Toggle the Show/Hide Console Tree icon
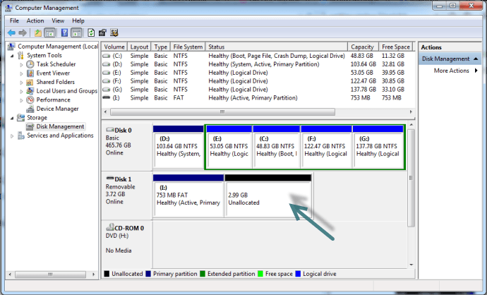 point(49,32)
